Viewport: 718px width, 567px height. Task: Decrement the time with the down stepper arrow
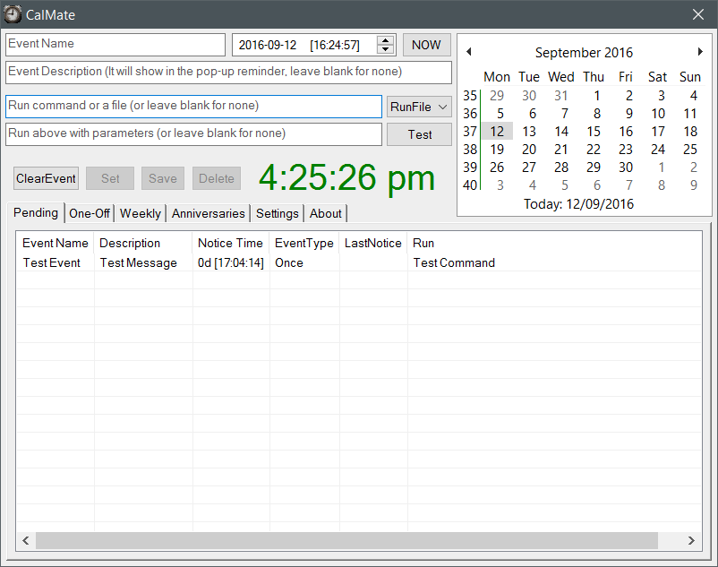[385, 49]
